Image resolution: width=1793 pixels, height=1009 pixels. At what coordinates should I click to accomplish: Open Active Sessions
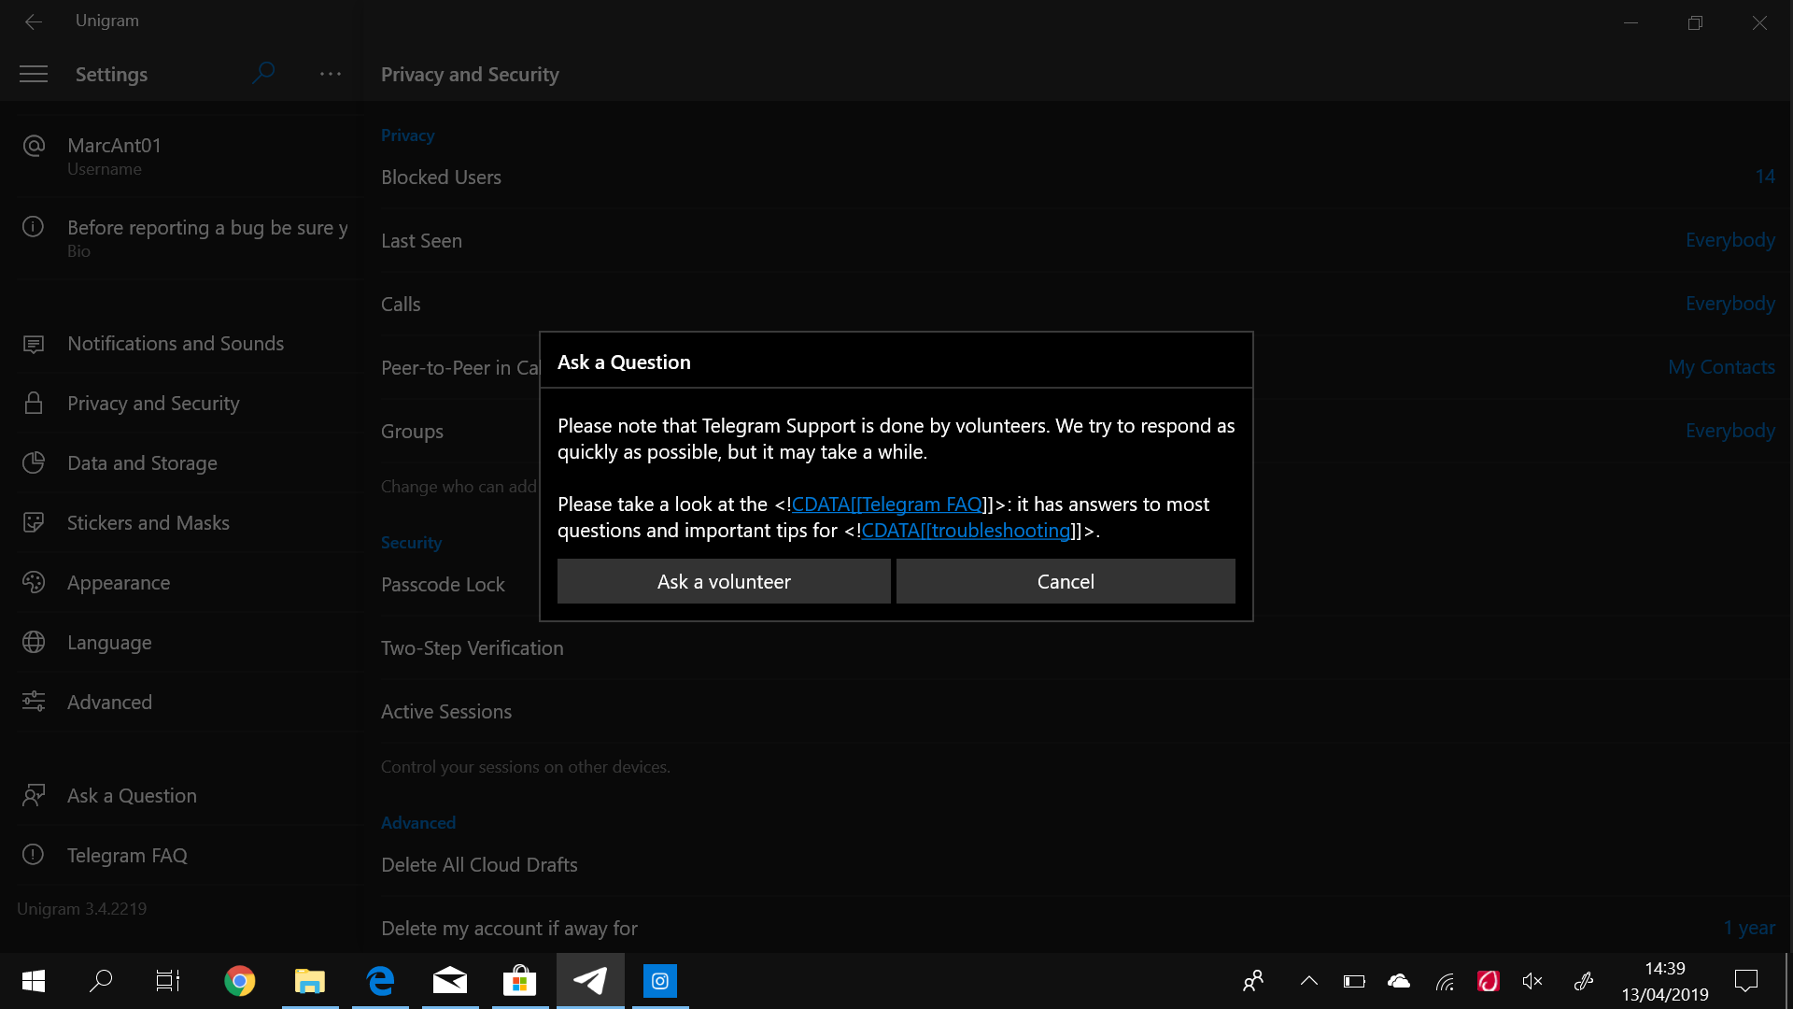click(x=1079, y=712)
